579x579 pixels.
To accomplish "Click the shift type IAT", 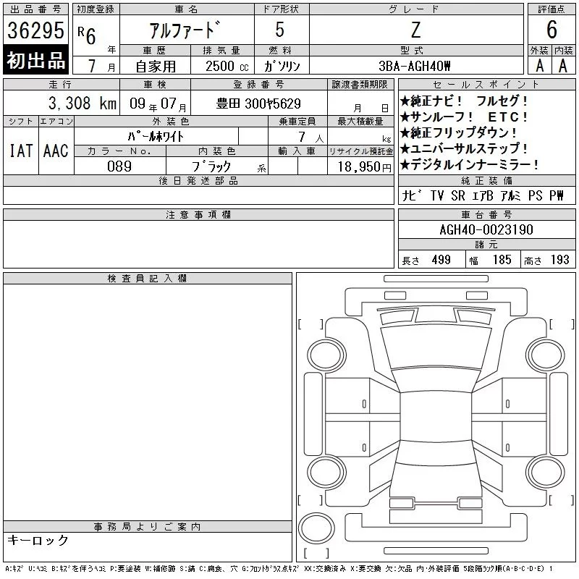I will [x=21, y=151].
